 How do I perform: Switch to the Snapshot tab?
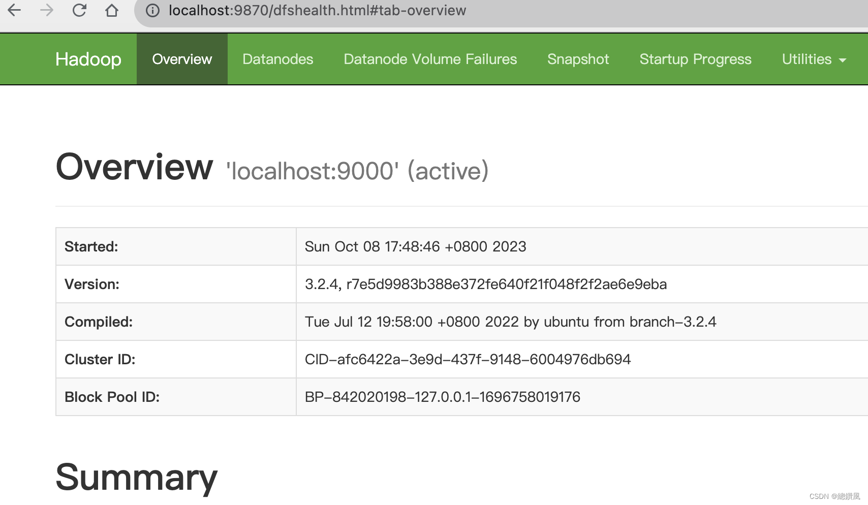pyautogui.click(x=578, y=59)
